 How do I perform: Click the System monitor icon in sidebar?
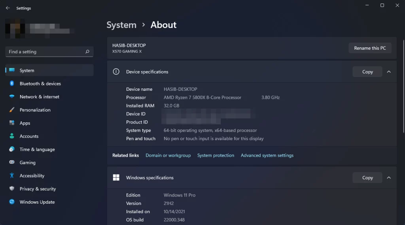tap(12, 70)
